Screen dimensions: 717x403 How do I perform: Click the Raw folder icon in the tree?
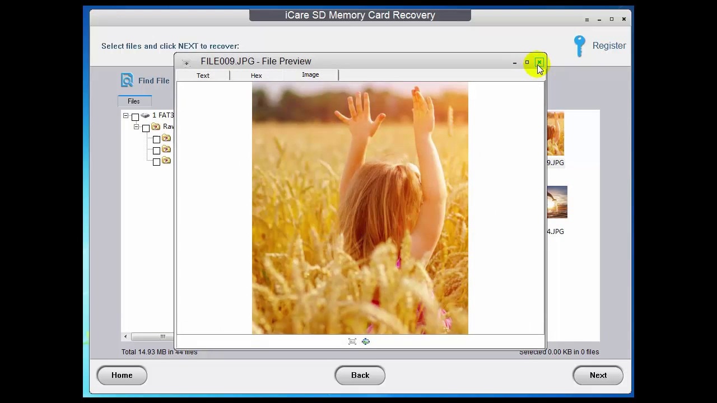155,126
